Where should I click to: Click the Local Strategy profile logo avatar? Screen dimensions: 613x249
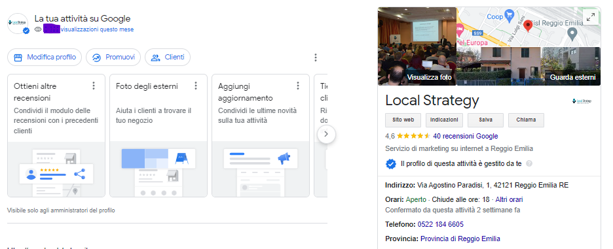[x=18, y=24]
